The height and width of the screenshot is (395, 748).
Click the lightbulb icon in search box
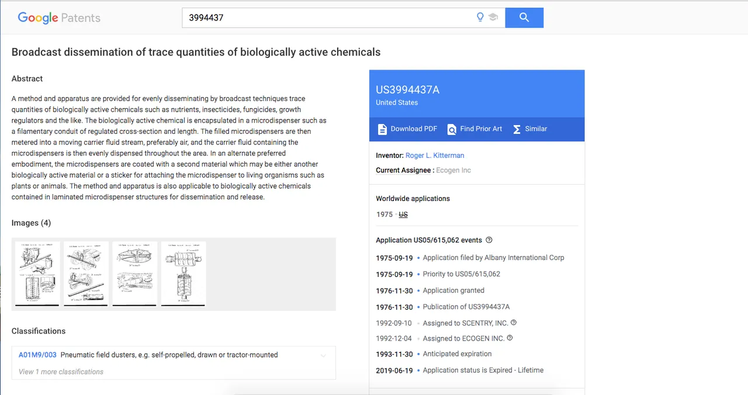(x=480, y=18)
